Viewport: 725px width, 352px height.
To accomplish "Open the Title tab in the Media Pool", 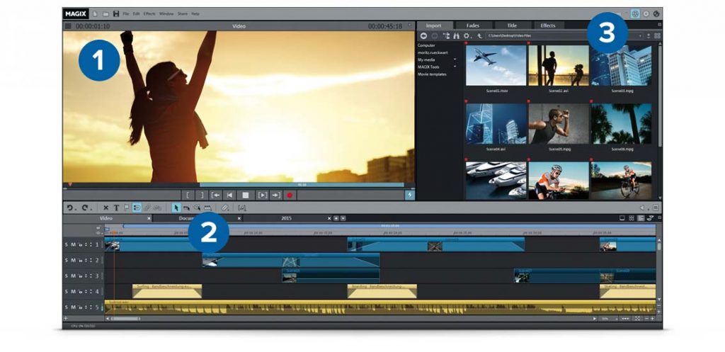I will (x=513, y=26).
